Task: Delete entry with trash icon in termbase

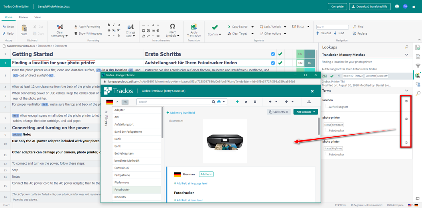Action: click(255, 102)
